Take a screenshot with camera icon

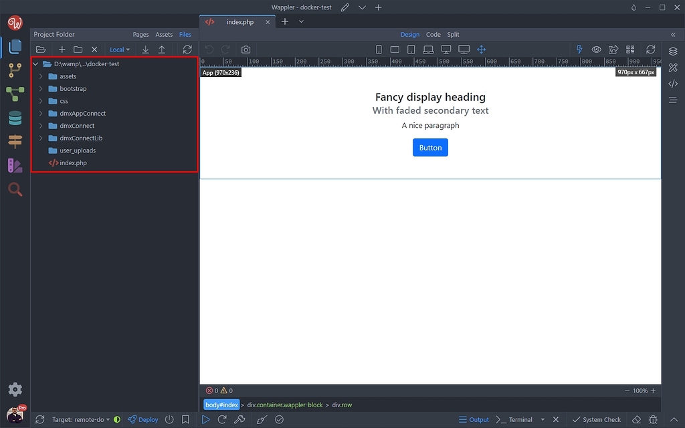[x=246, y=49]
